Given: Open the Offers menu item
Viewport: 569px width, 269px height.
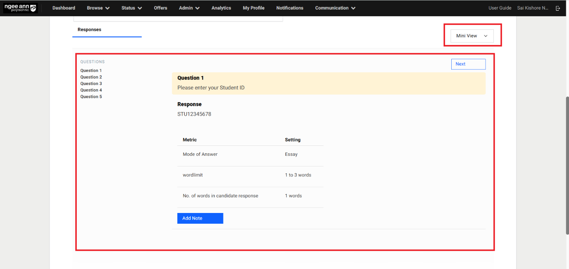Looking at the screenshot, I should pyautogui.click(x=161, y=8).
